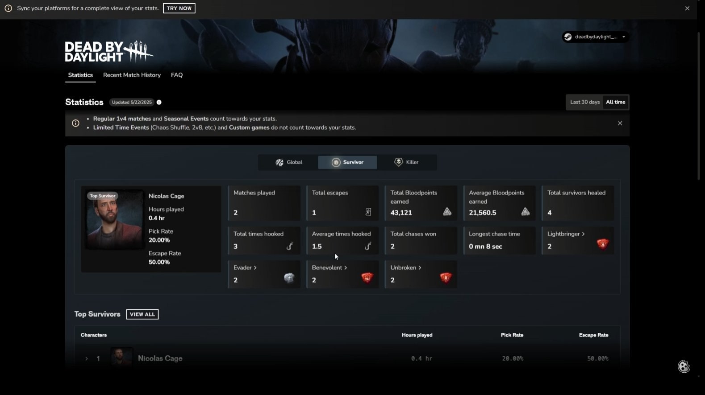Click the 21,560.5 average bloodpoints value
Viewport: 705px width, 395px height.
tap(482, 213)
